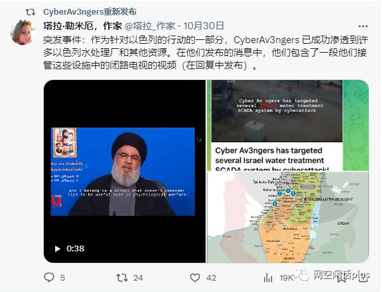
Task: Click the tweet body text to expand
Action: click(206, 53)
